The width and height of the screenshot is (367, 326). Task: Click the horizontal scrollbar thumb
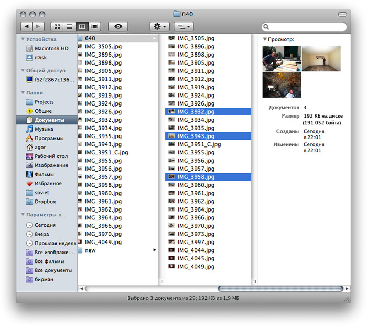pos(280,289)
